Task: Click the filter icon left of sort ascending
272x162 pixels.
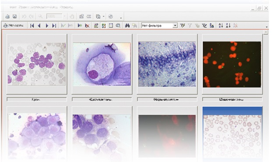Action: [212, 26]
